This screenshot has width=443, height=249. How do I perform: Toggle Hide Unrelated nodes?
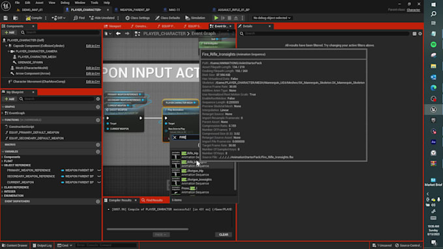tap(102, 18)
